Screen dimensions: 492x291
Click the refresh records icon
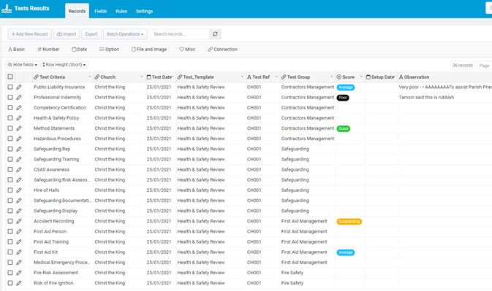pos(215,34)
